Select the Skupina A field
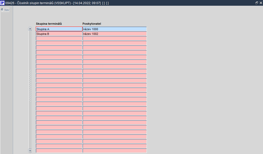This screenshot has width=263, height=154. click(x=59, y=29)
